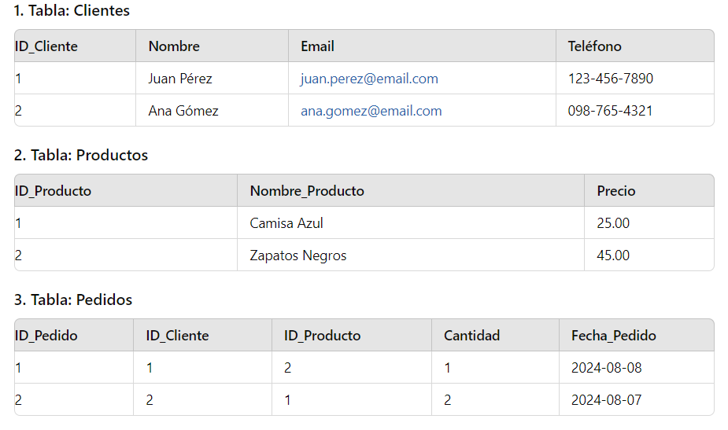Click the Precio column header
Screen dimensions: 728x430
click(x=615, y=191)
